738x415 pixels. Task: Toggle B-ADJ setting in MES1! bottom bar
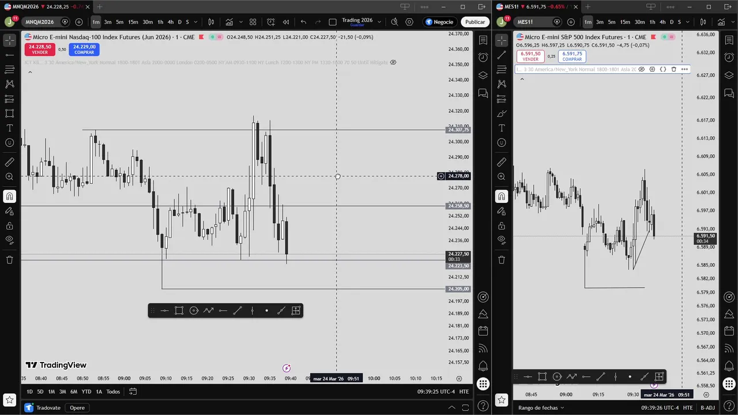pyautogui.click(x=707, y=408)
